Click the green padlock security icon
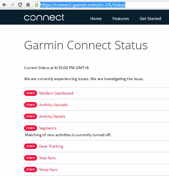This screenshot has height=176, width=169. point(37,5)
